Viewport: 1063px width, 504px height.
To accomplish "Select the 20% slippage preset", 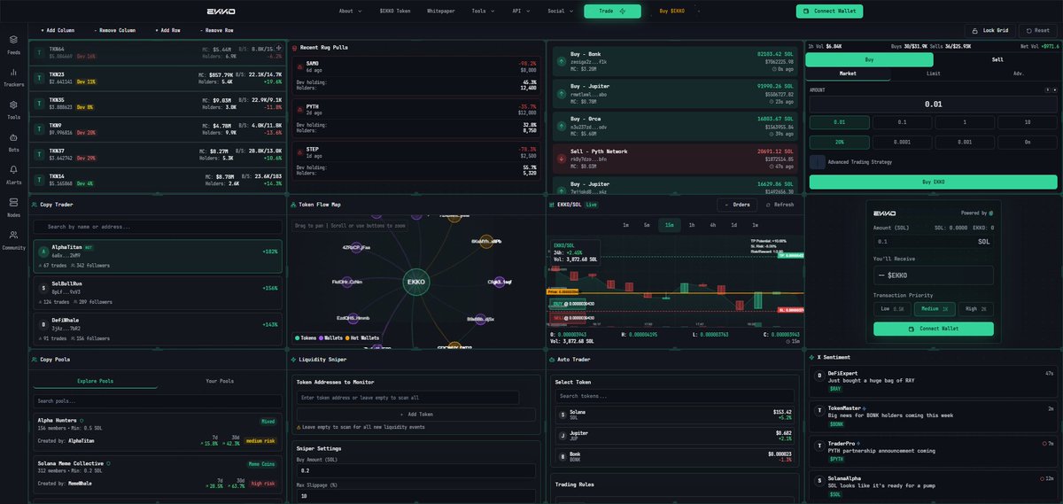I will point(839,142).
